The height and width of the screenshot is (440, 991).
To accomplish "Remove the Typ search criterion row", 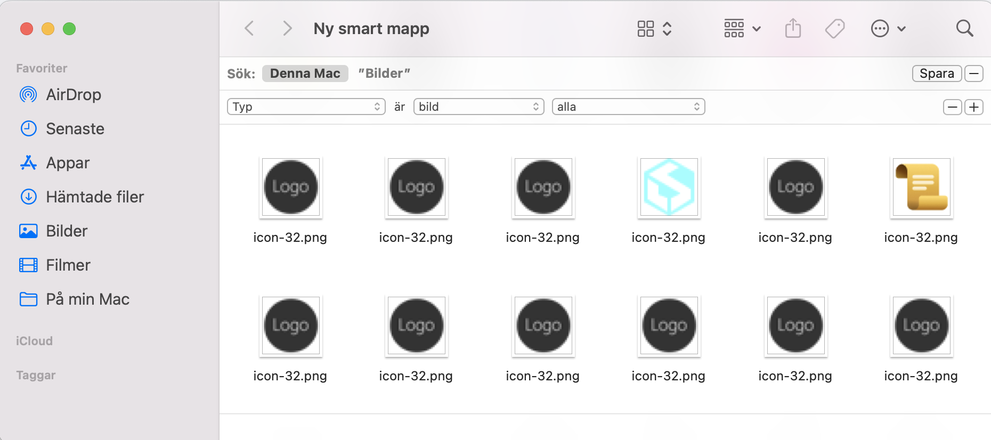I will point(953,107).
